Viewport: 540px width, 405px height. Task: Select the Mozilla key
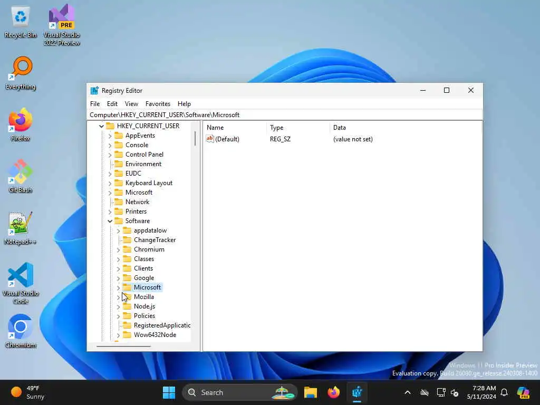(x=144, y=297)
